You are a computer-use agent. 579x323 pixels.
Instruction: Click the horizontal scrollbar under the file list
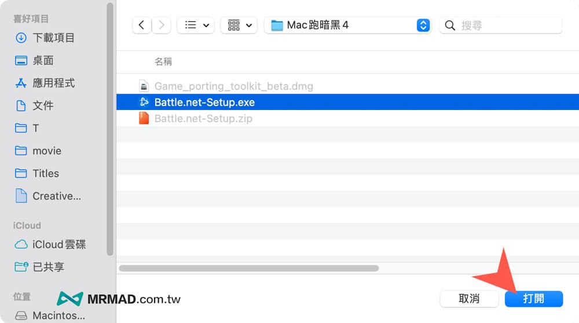(249, 269)
